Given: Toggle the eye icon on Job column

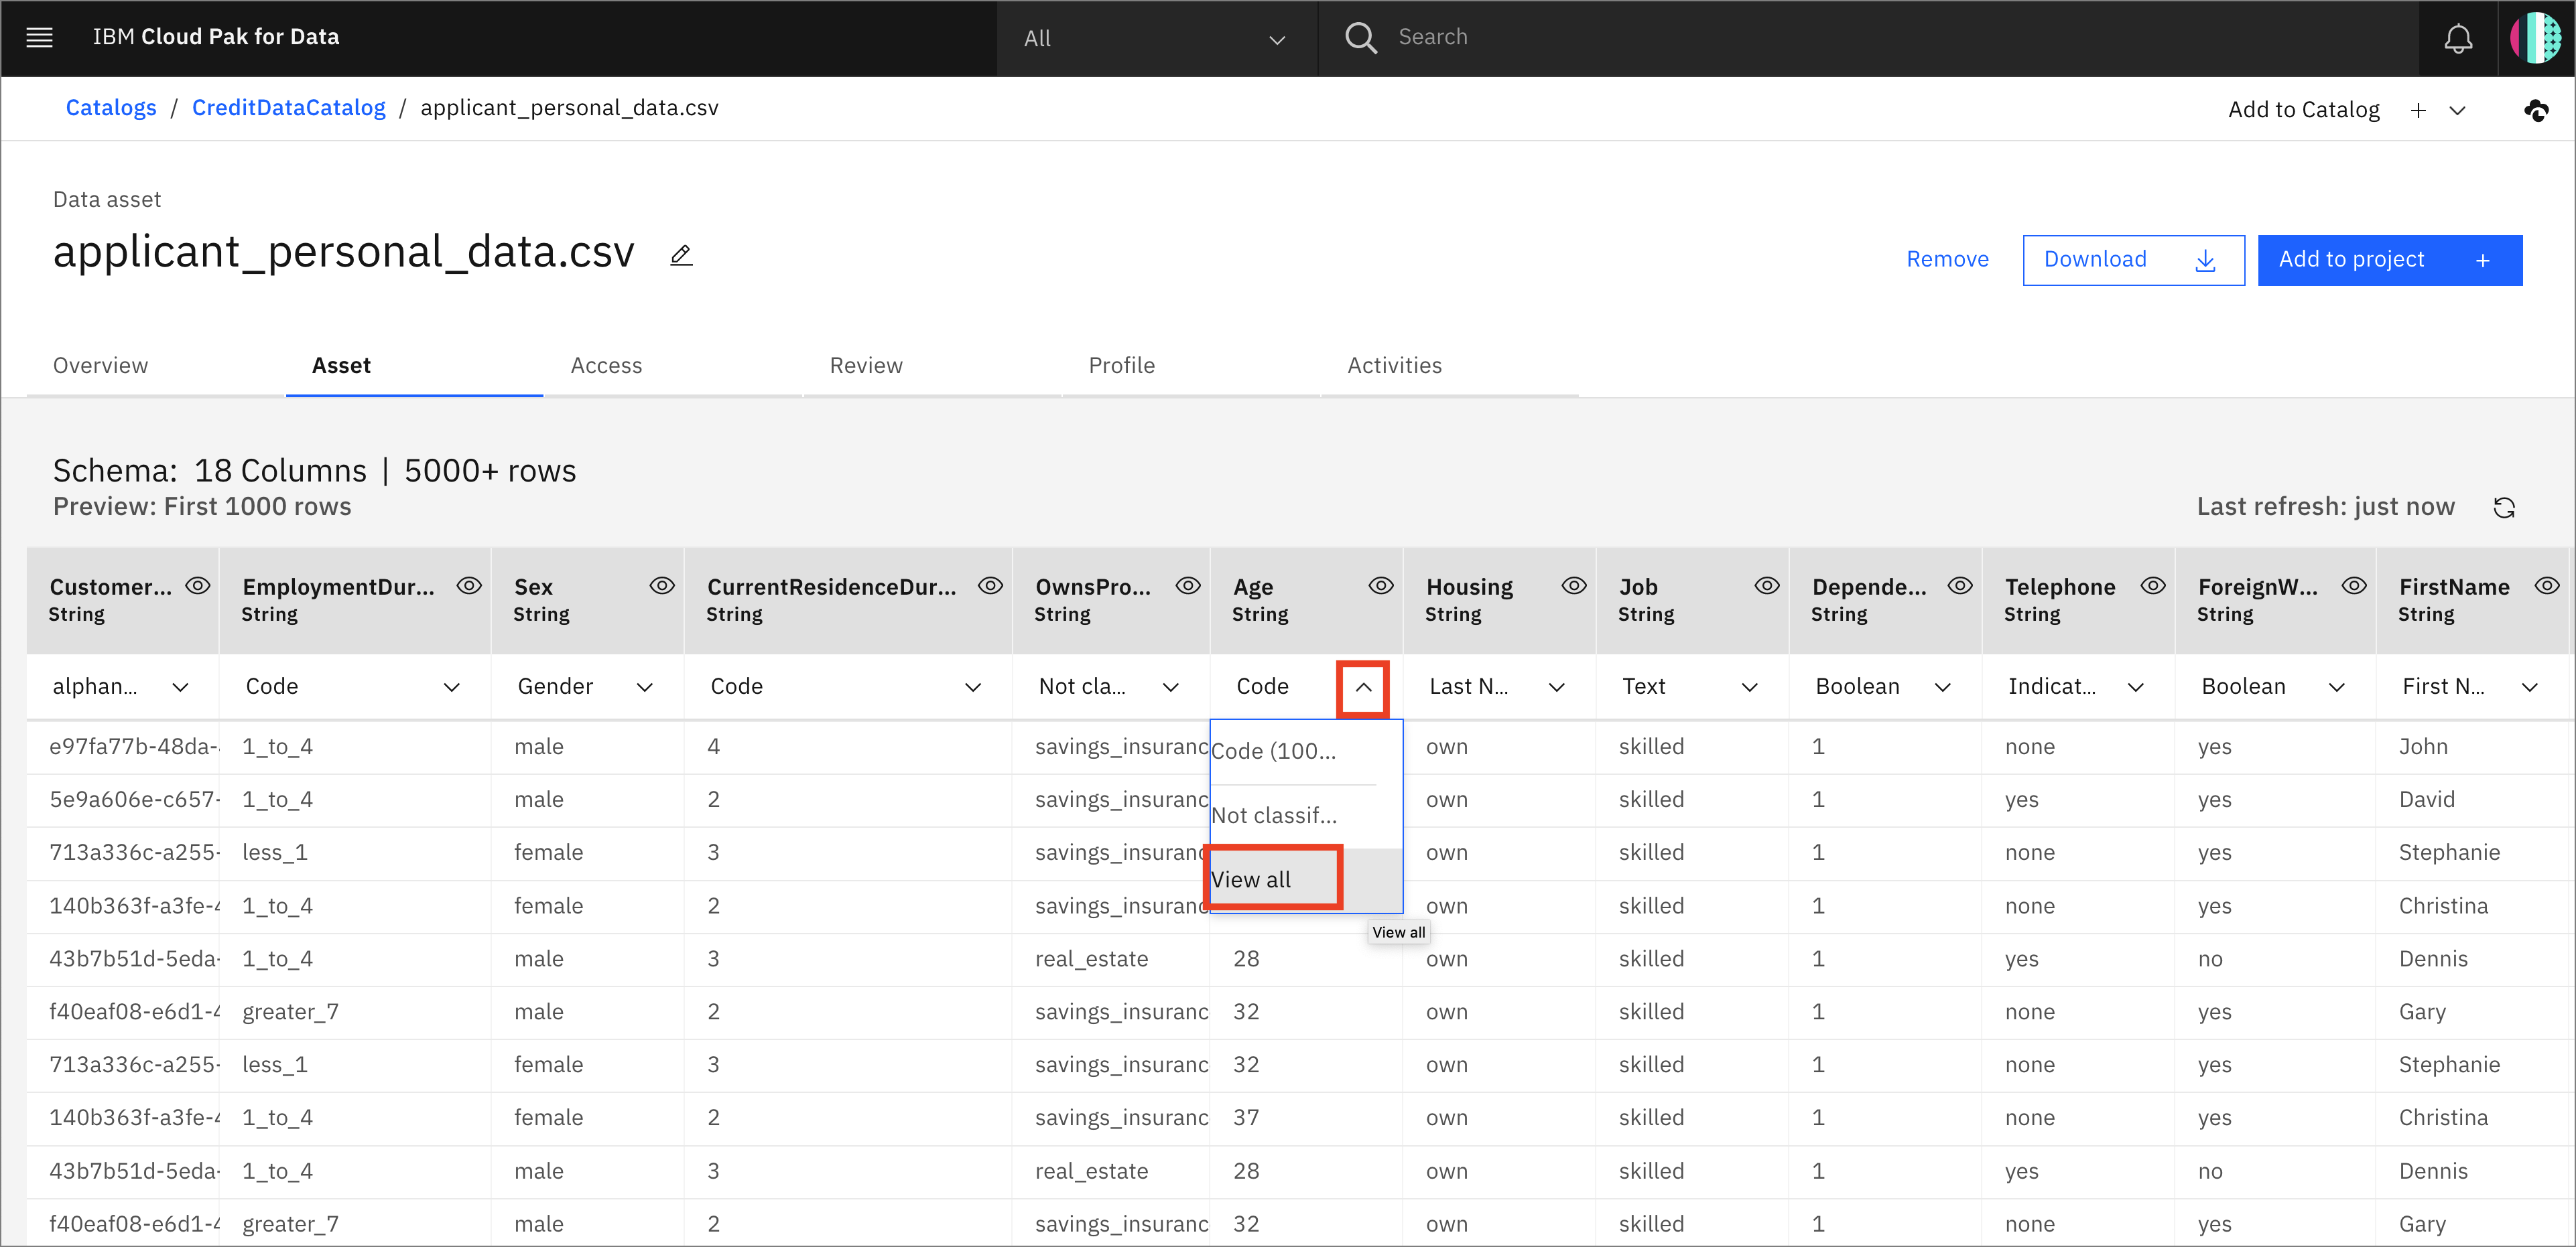Looking at the screenshot, I should tap(1766, 585).
